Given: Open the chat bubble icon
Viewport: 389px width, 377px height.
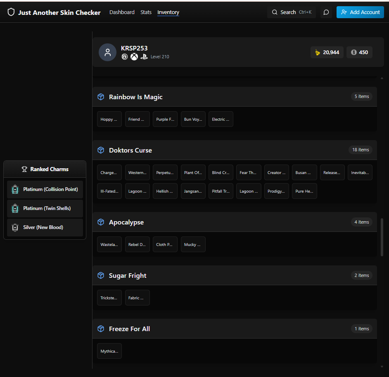Looking at the screenshot, I should point(326,12).
